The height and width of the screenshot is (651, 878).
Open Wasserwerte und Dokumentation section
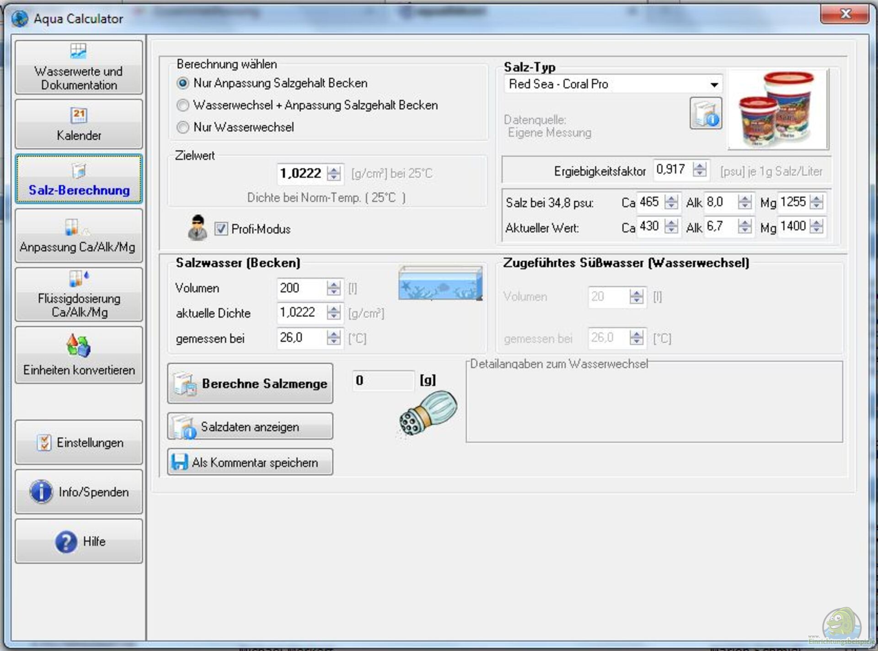[79, 68]
